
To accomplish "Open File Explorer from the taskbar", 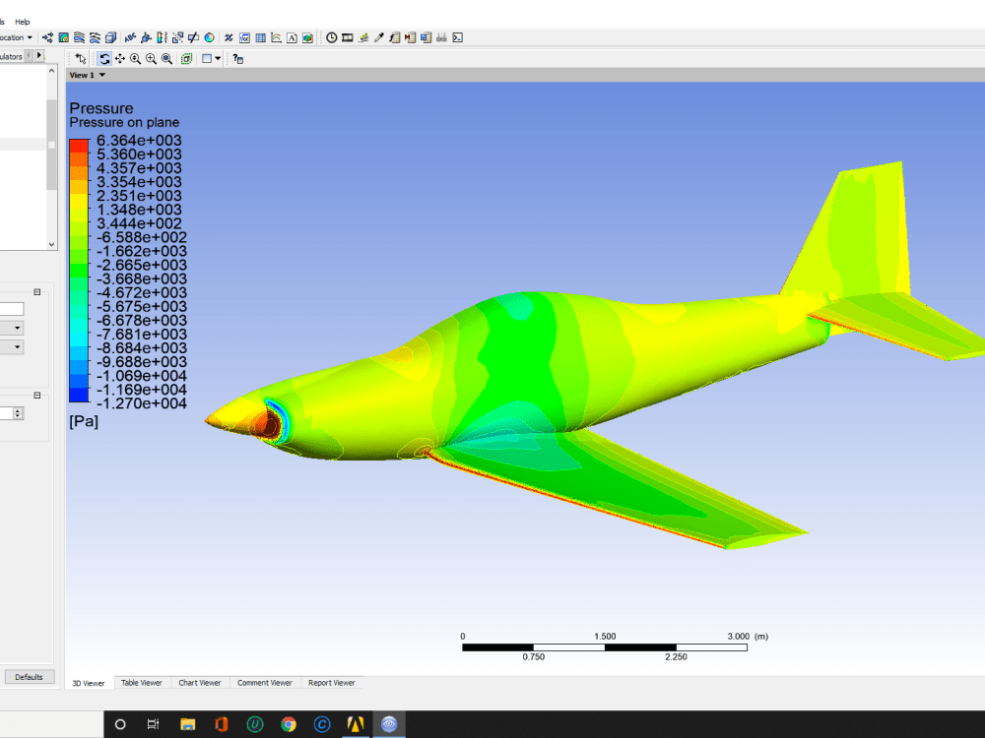I will [x=187, y=724].
